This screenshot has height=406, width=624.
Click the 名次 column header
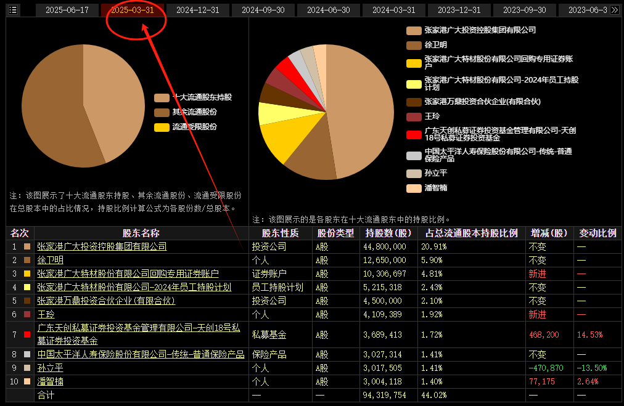click(x=20, y=233)
